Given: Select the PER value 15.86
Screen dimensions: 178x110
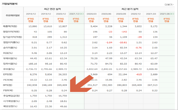Looking at the screenshot, I should click(x=109, y=80).
